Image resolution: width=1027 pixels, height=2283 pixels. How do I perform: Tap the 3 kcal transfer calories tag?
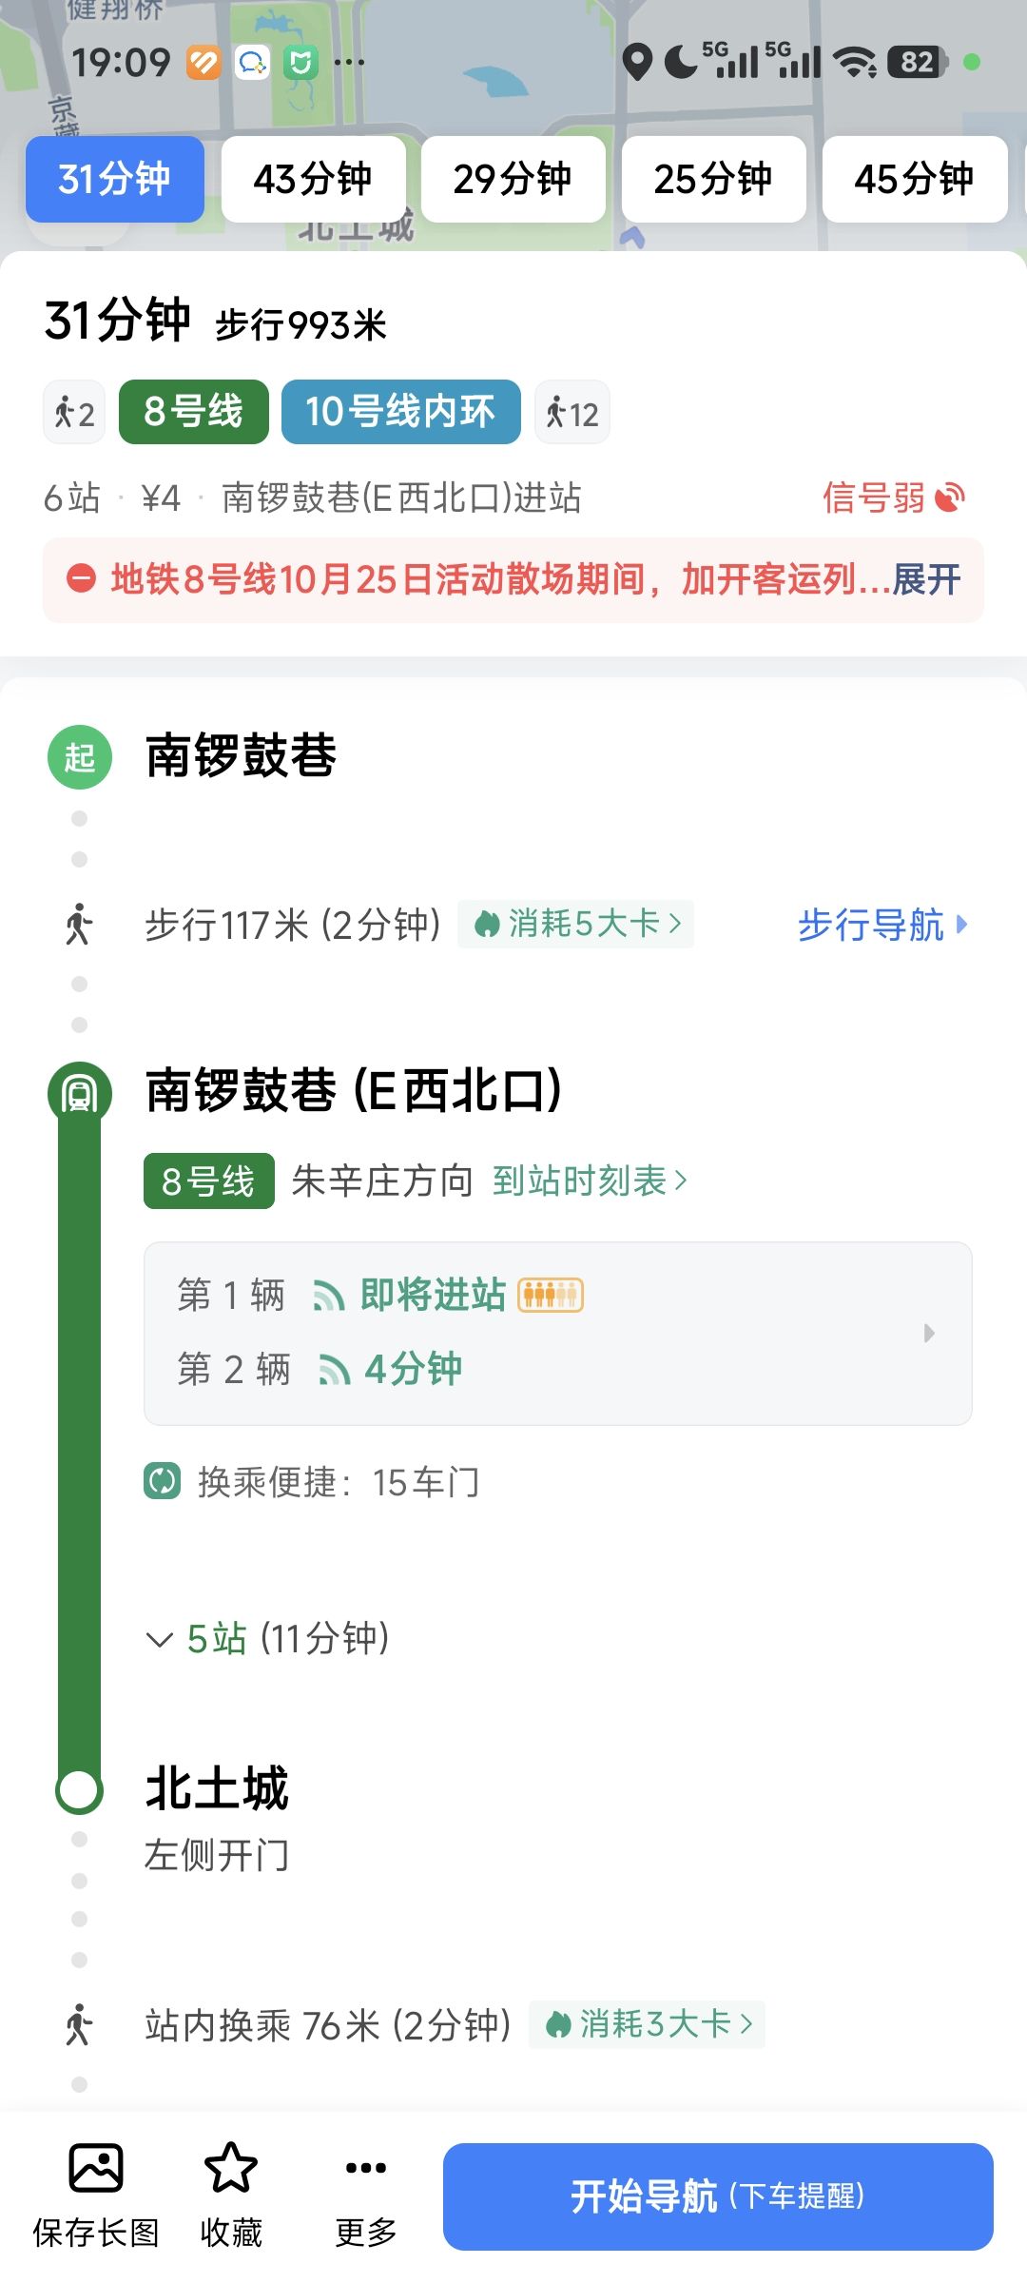648,2024
